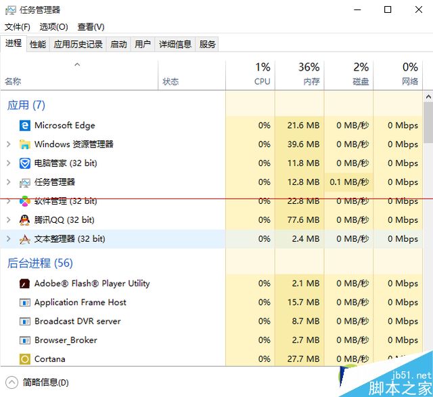This screenshot has height=397, width=433.
Task: Open the 启动 tab
Action: [x=118, y=44]
